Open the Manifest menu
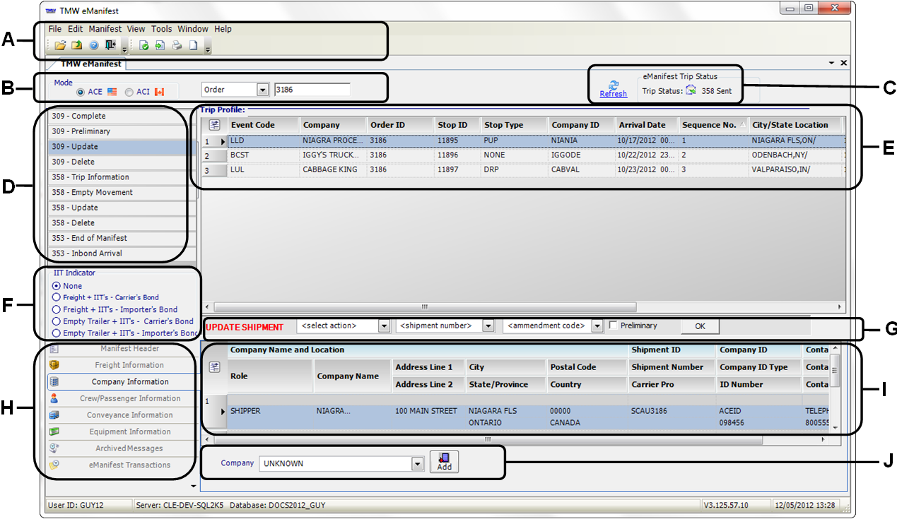Viewport: 897px width, 519px height. [x=105, y=29]
